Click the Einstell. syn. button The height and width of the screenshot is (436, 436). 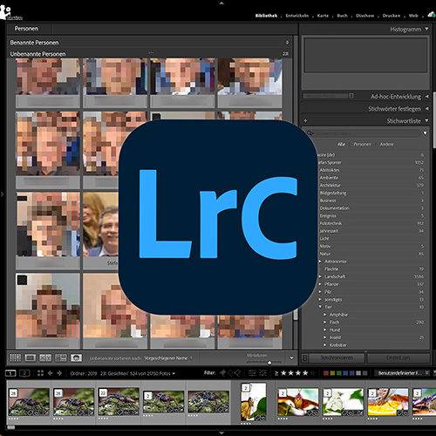pyautogui.click(x=399, y=358)
